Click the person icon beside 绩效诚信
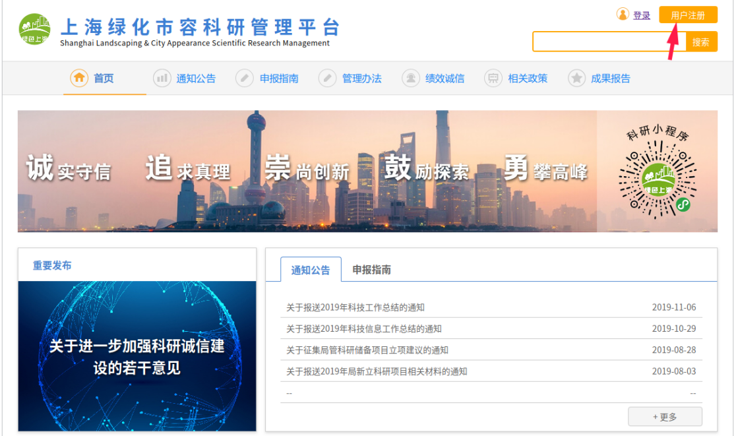Viewport: 736px width, 436px height. point(410,78)
